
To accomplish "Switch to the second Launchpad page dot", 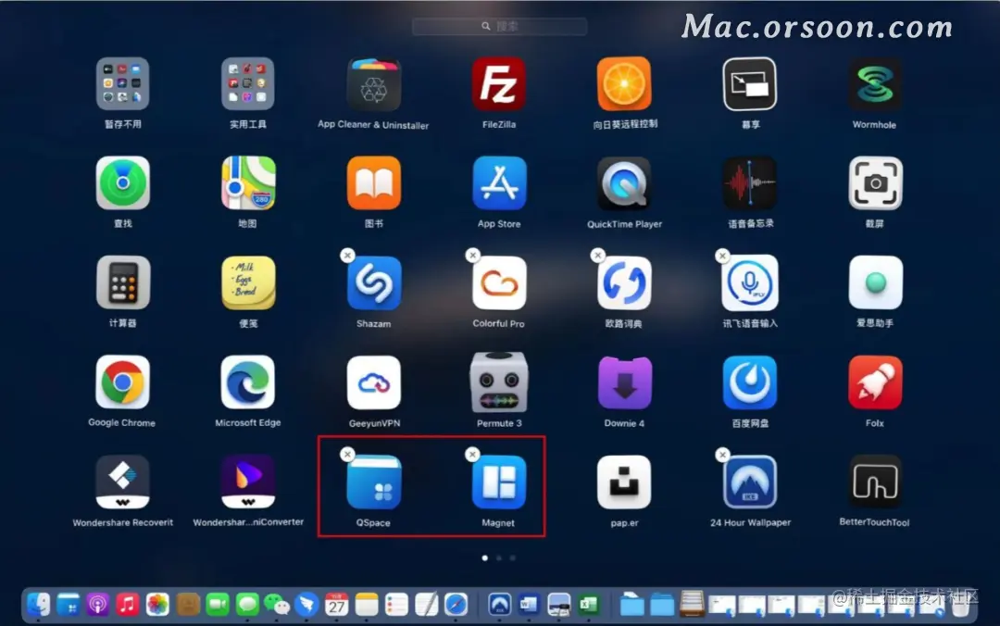I will (499, 557).
